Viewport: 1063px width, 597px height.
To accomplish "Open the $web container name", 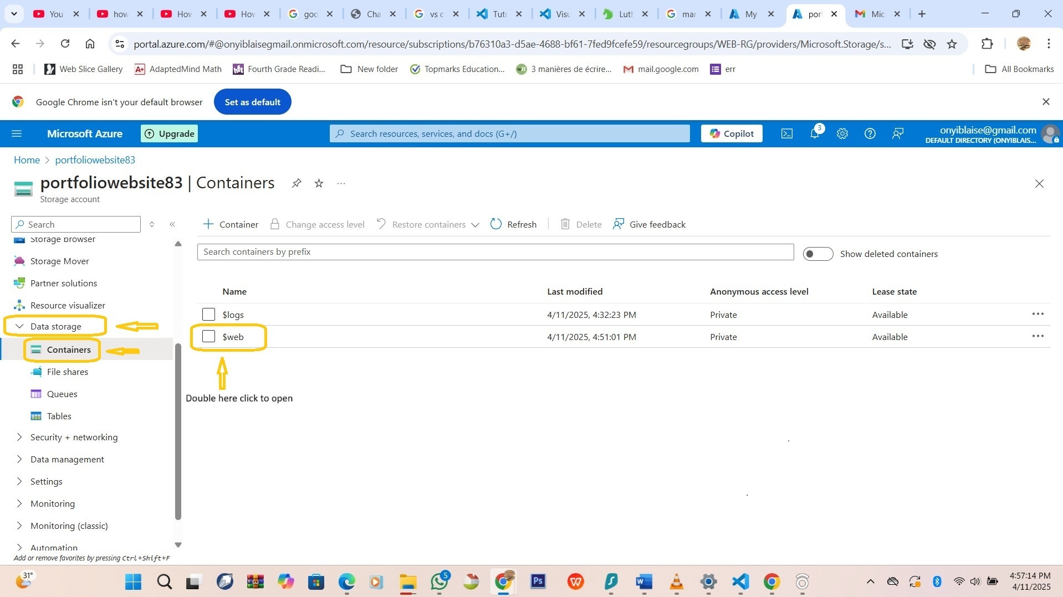I will pos(233,337).
